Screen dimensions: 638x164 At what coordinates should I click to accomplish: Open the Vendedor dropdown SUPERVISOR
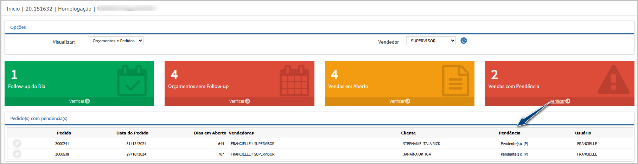431,41
